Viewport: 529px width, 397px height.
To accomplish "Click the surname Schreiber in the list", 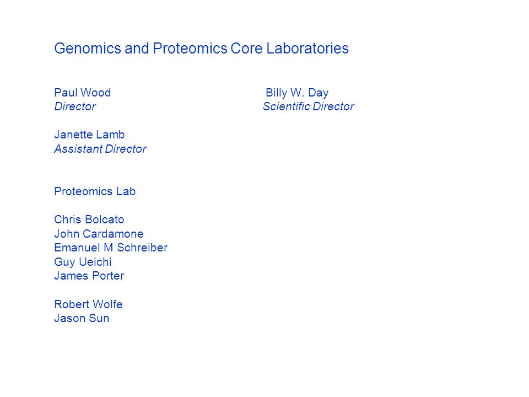I will coord(142,248).
